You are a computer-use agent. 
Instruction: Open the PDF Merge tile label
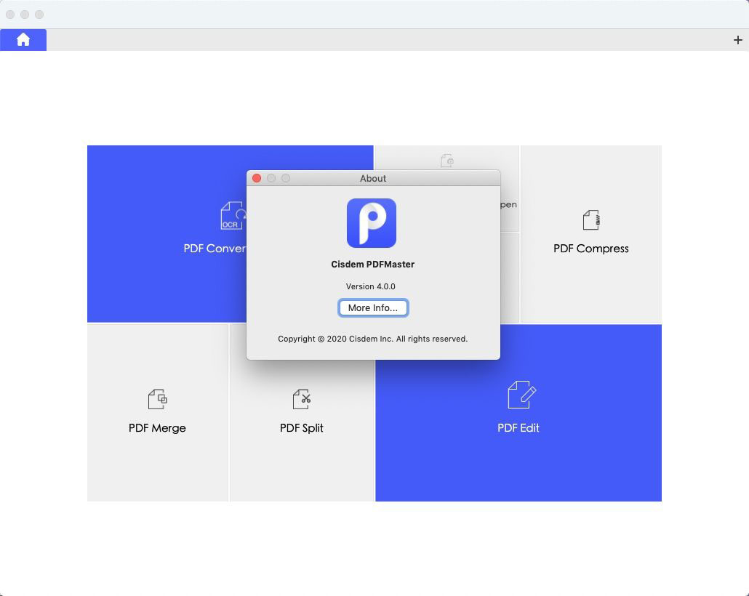(x=157, y=428)
